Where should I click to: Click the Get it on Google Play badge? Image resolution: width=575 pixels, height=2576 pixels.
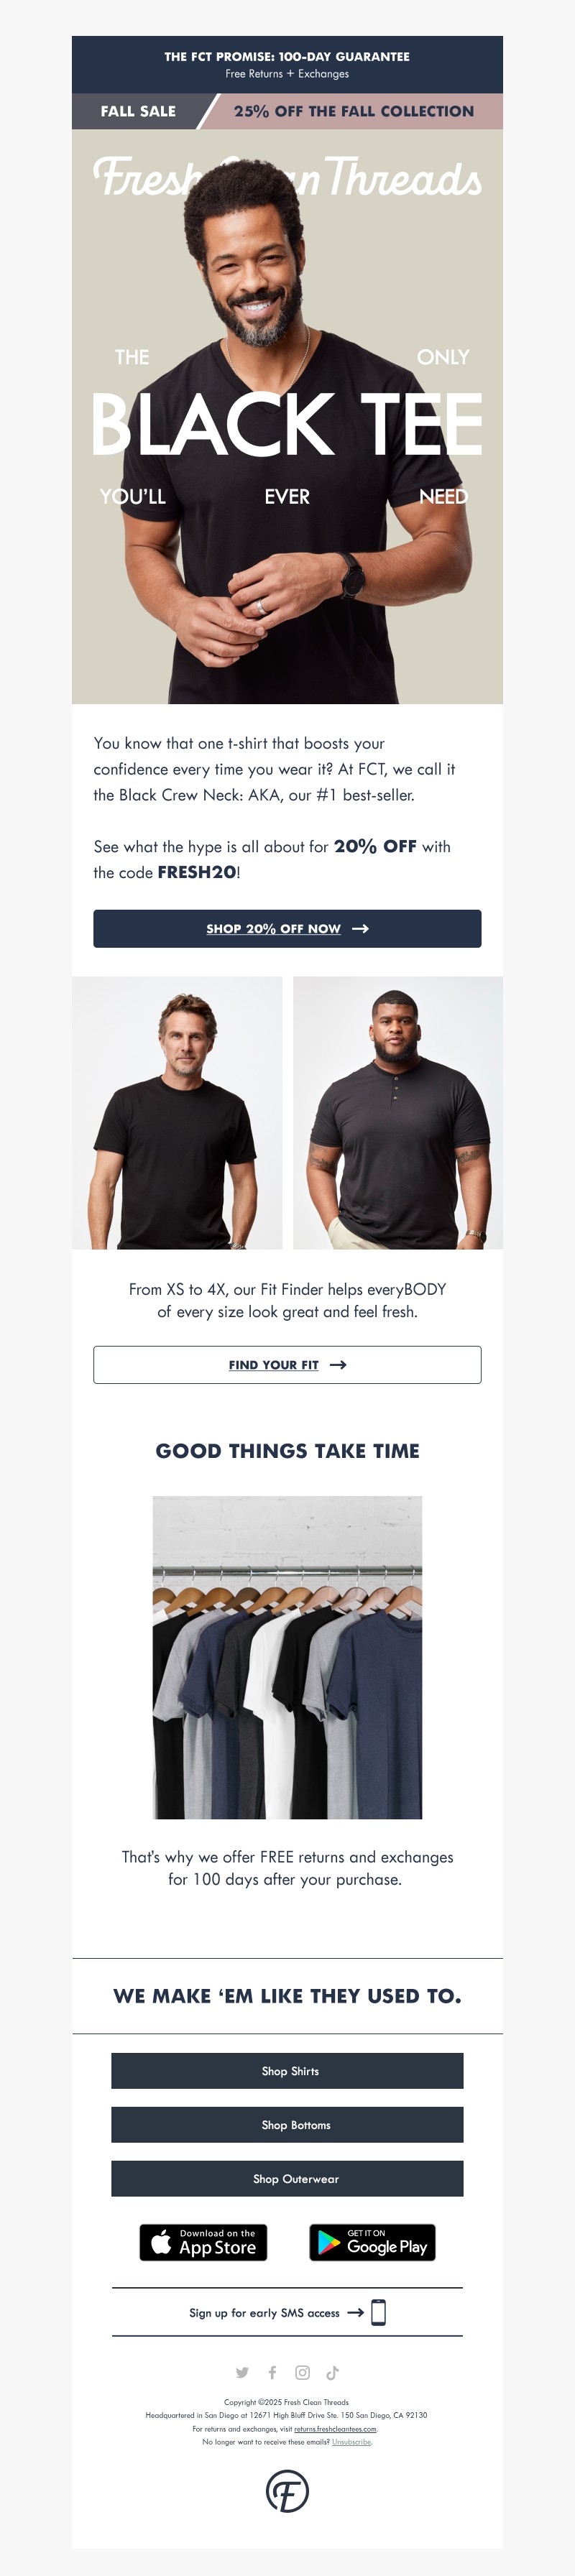(x=372, y=2242)
